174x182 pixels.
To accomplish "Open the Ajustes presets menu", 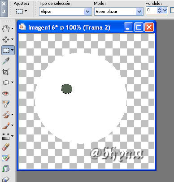I will point(26,11).
